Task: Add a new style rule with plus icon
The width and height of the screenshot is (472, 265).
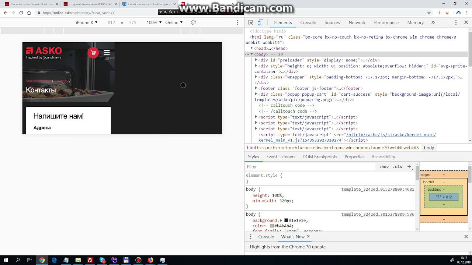Action: point(409,167)
